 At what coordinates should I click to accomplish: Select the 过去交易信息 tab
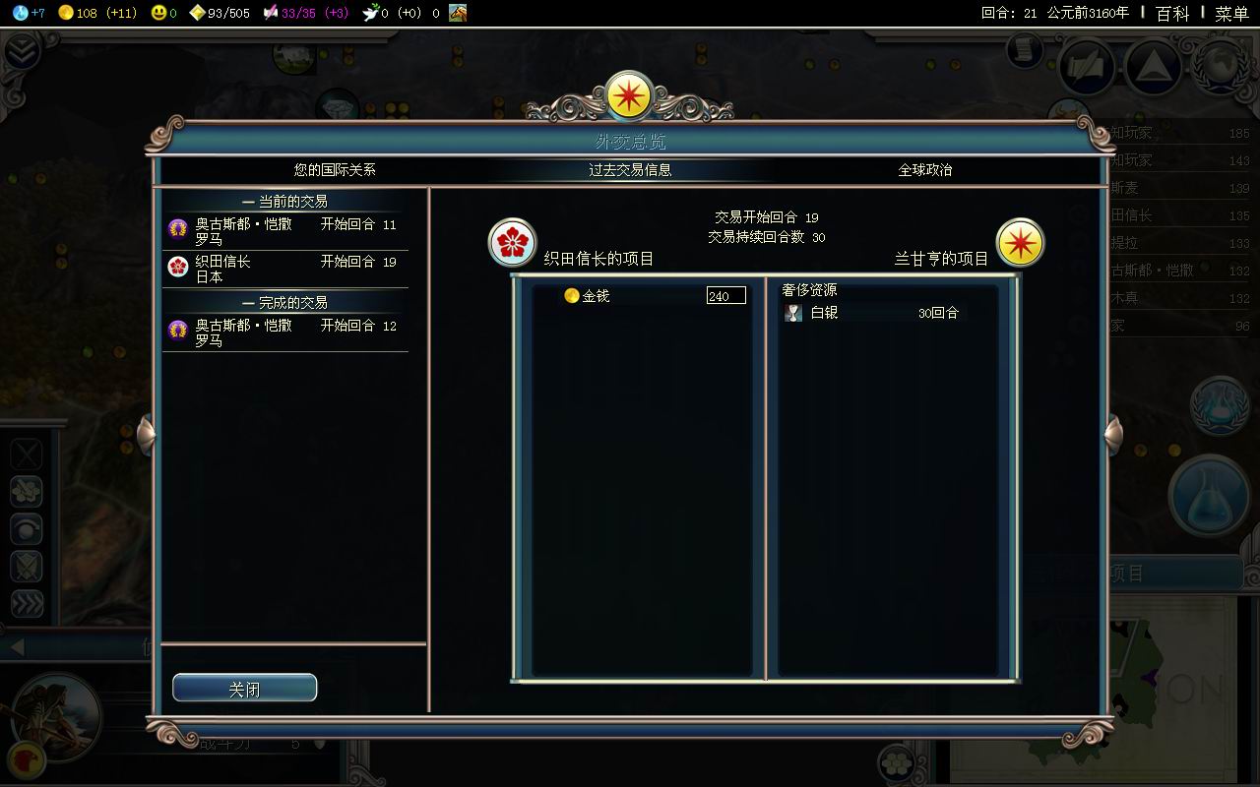tap(630, 169)
